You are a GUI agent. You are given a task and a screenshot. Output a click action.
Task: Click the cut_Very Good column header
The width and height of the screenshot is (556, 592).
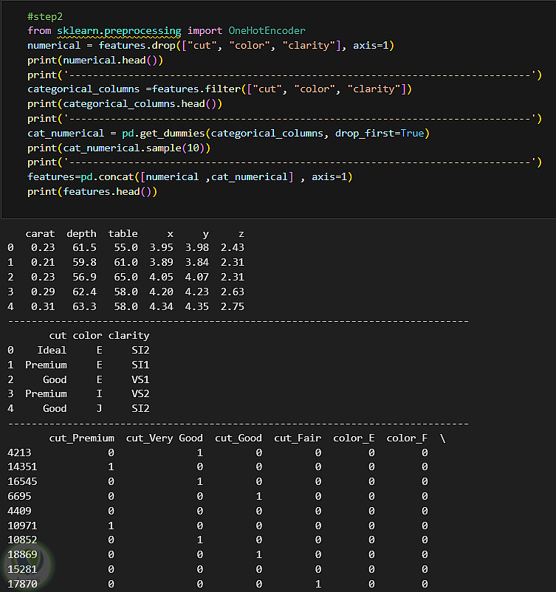pos(164,438)
